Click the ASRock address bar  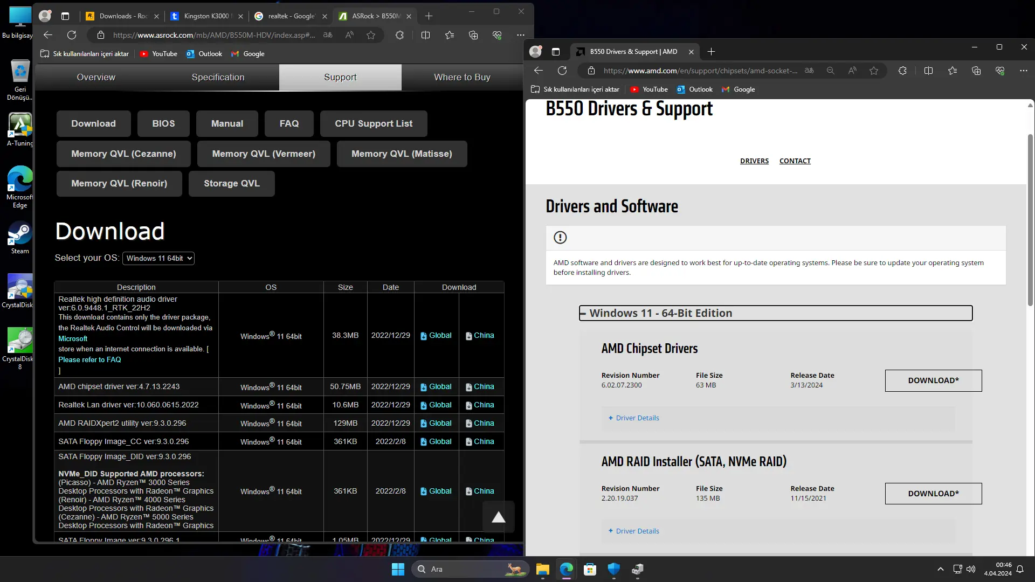214,35
